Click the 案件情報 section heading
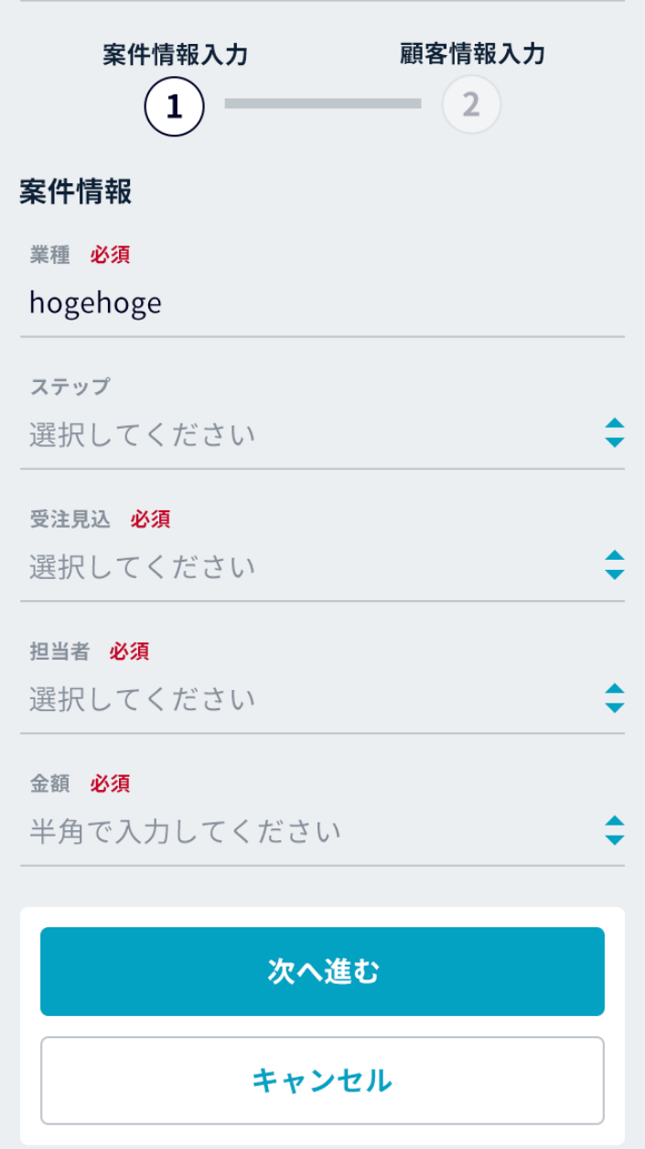This screenshot has height=1149, width=645. click(76, 191)
